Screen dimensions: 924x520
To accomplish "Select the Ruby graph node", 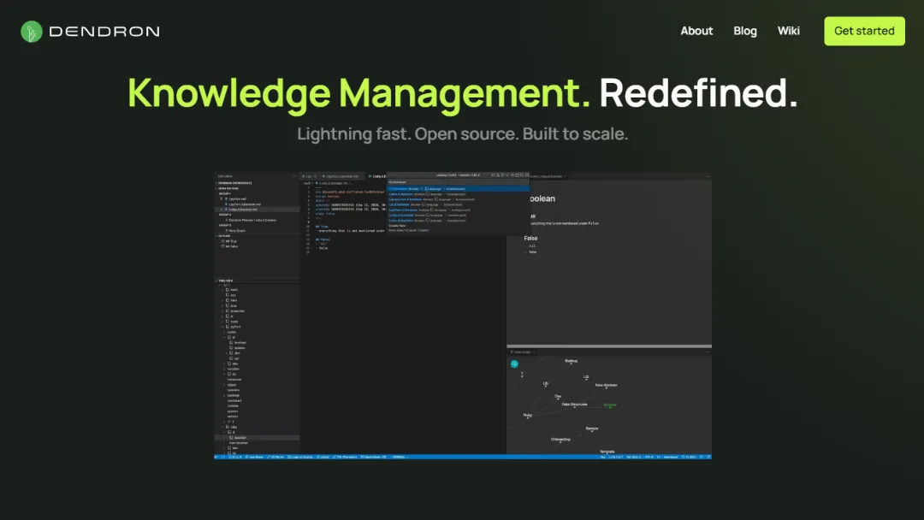I will 527,415.
